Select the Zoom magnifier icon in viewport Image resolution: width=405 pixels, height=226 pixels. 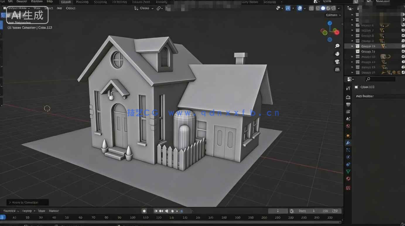click(337, 46)
